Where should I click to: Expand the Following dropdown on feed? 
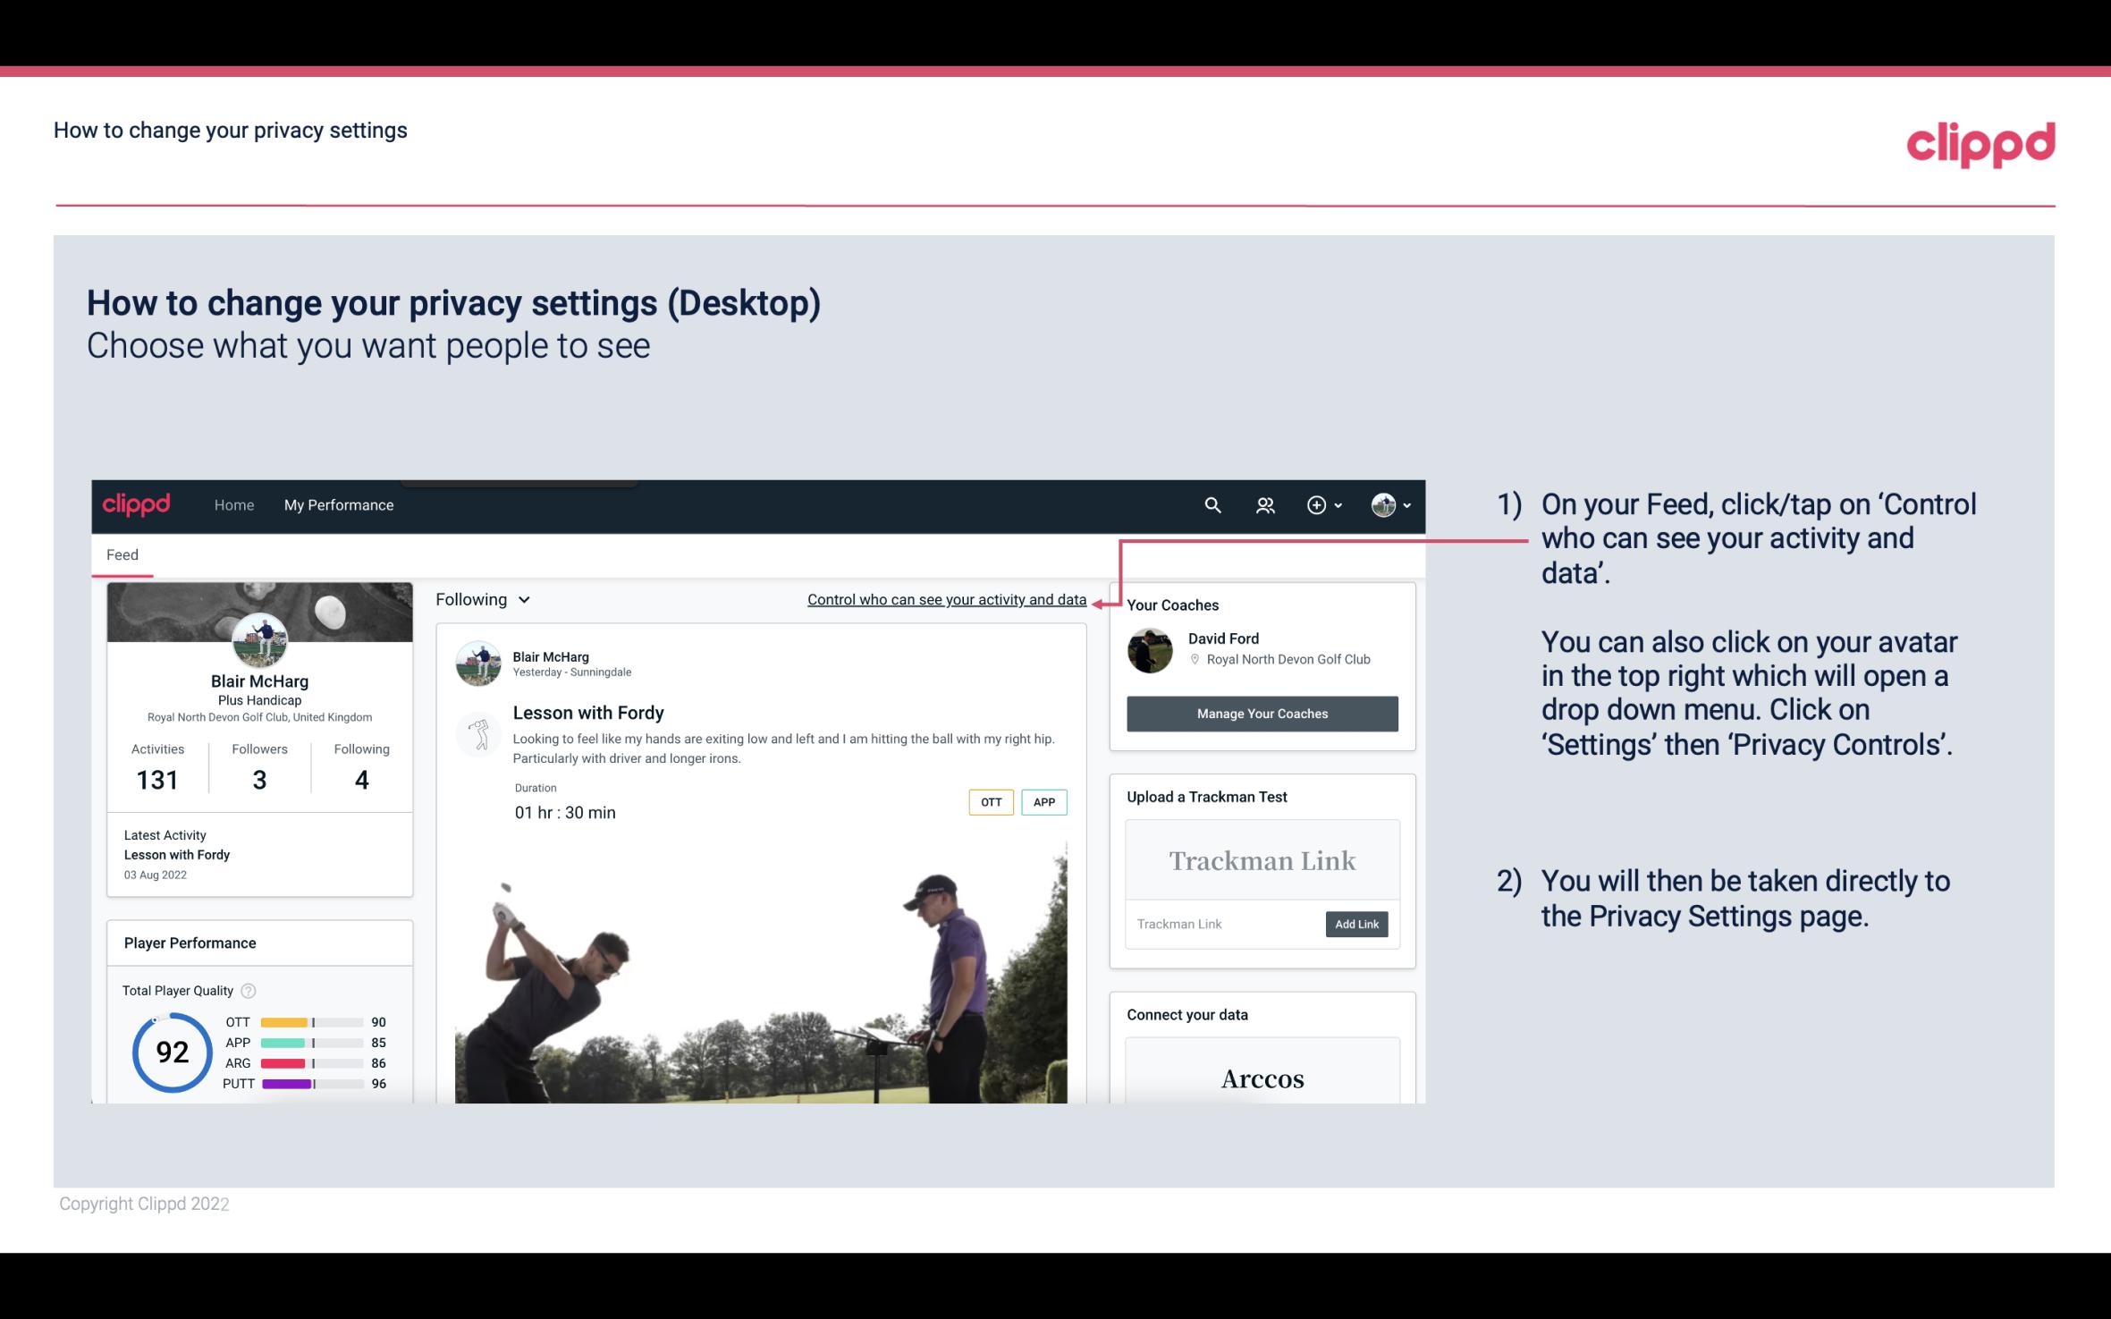tap(480, 599)
